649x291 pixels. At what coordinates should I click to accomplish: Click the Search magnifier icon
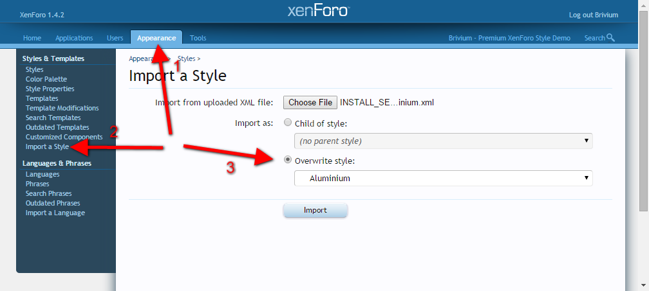(610, 37)
